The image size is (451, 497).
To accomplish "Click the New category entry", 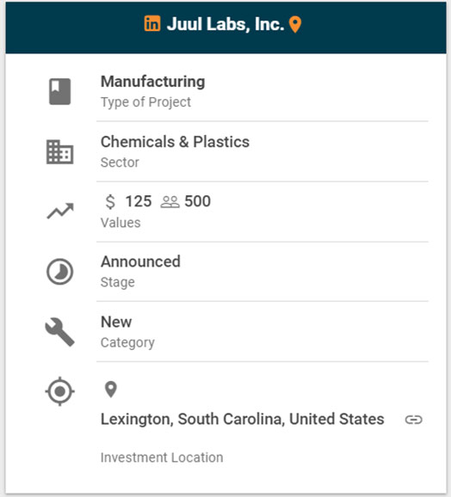I will tap(116, 322).
